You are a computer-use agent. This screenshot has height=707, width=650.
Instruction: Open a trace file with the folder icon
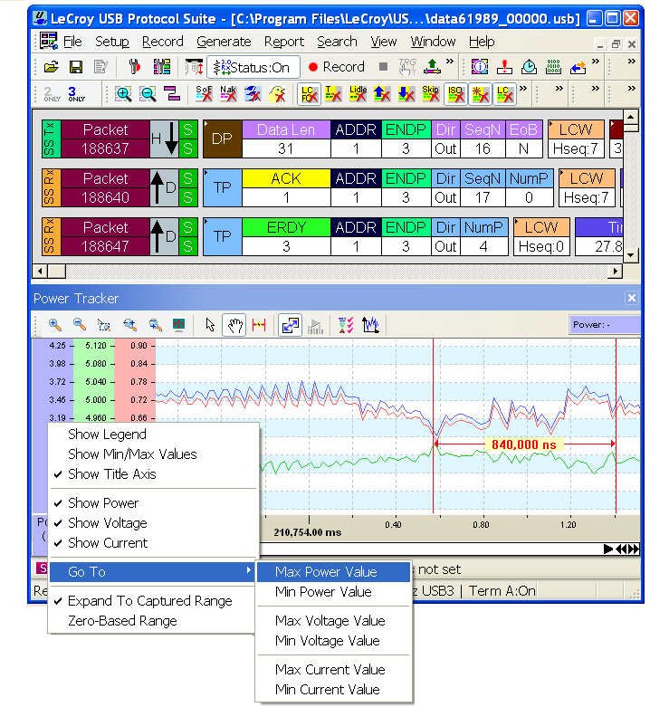[52, 67]
